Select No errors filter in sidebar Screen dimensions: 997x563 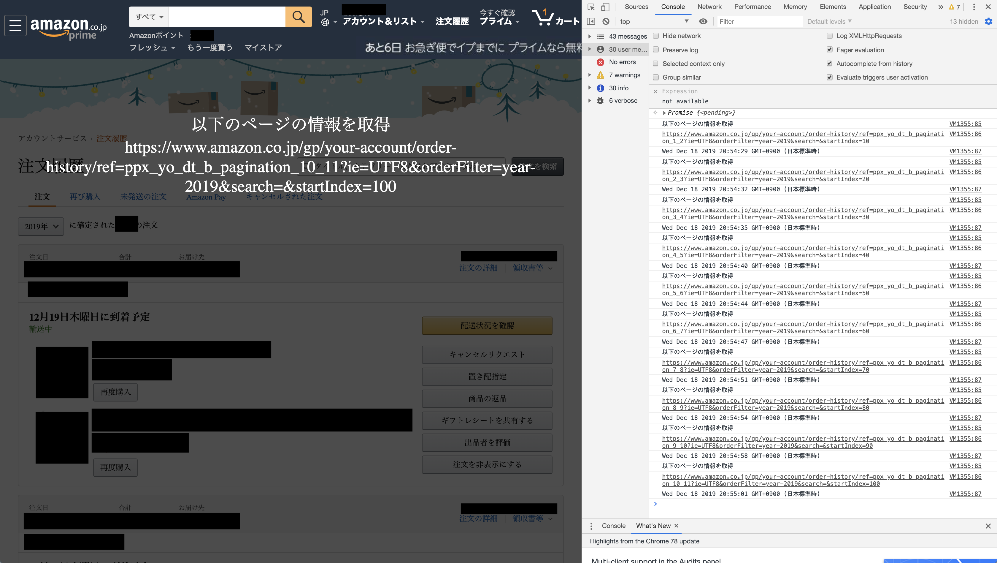622,62
